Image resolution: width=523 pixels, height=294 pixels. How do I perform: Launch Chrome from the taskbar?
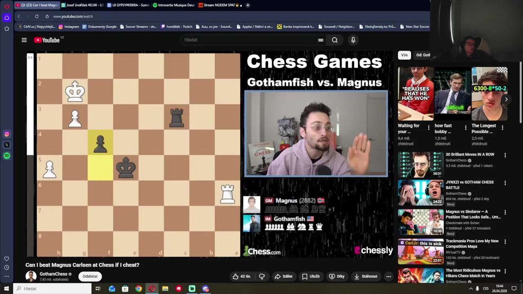139,289
